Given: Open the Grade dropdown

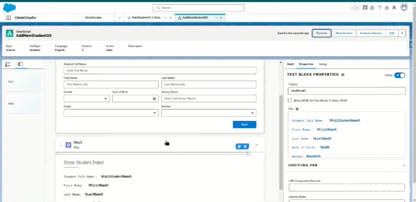Looking at the screenshot, I should 111,113.
